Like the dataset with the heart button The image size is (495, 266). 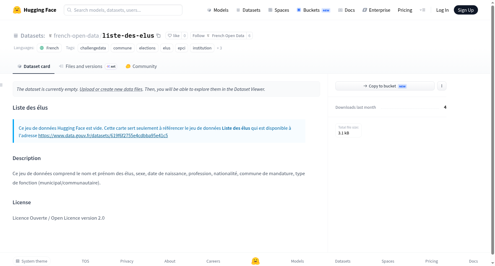174,36
